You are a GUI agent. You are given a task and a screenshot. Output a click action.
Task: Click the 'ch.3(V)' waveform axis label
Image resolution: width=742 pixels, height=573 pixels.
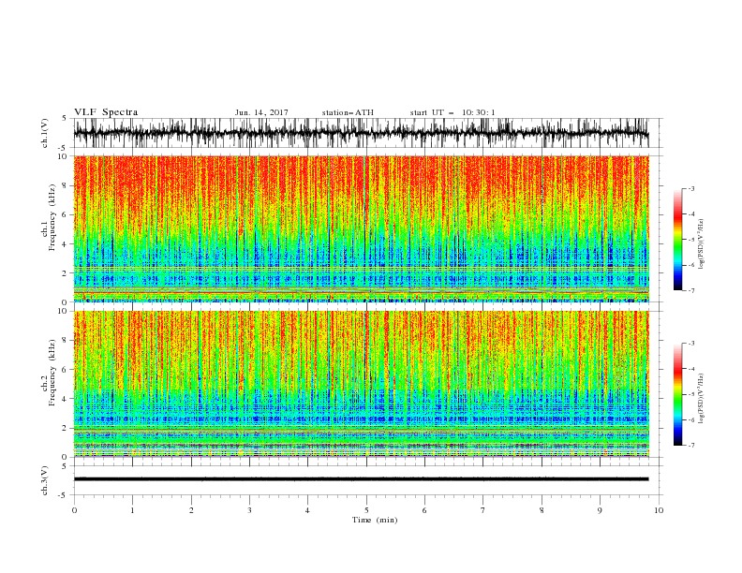[x=45, y=480]
